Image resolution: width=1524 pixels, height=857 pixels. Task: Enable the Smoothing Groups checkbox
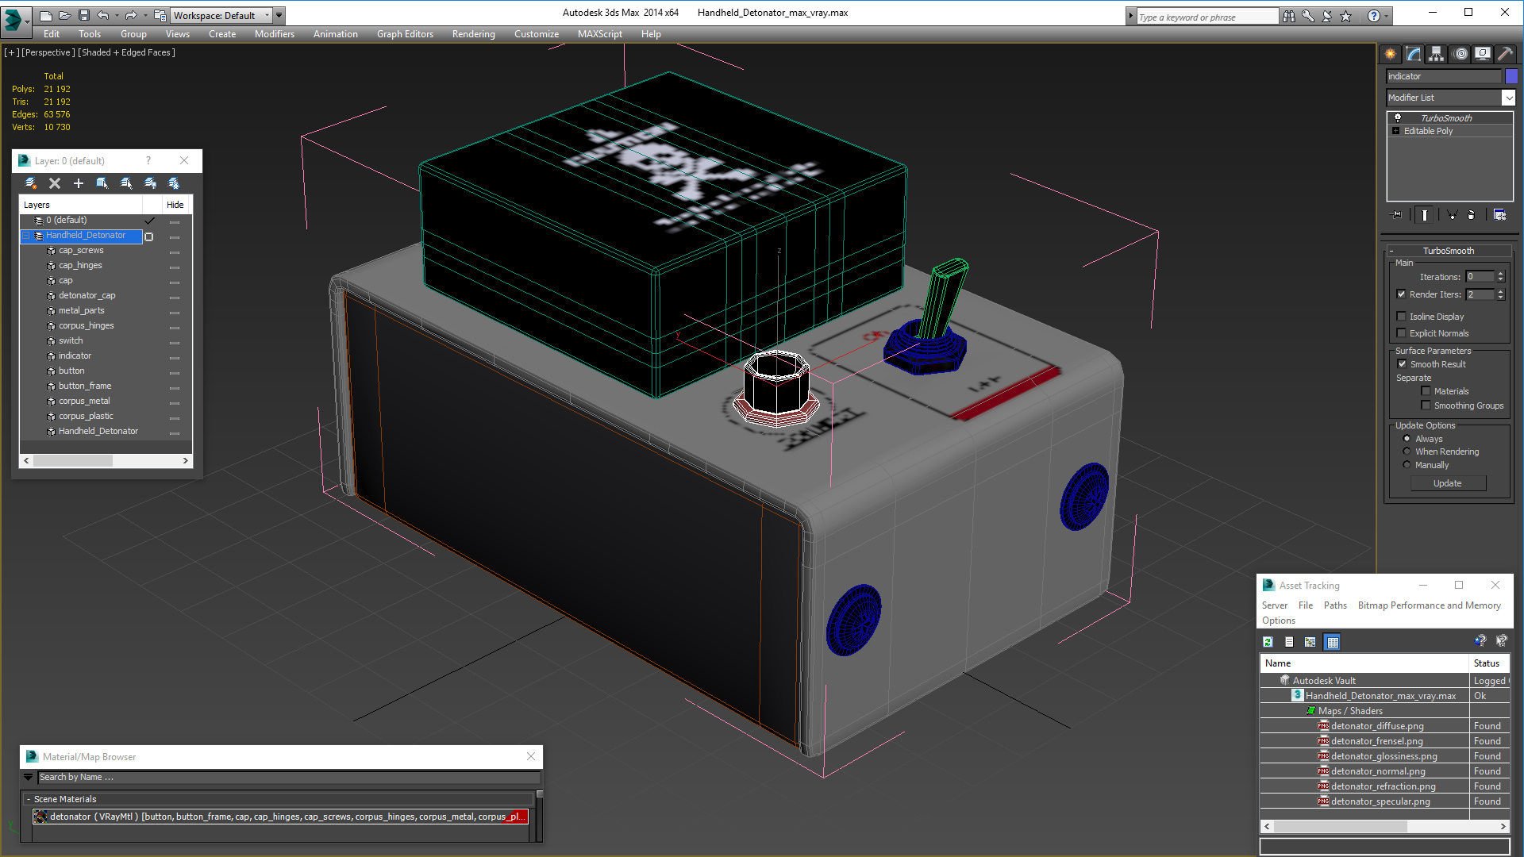1426,405
